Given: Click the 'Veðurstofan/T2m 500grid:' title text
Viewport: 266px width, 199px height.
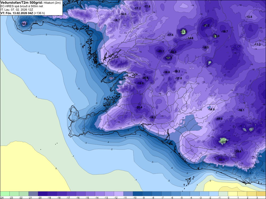Looking at the screenshot, I should 22,3.
